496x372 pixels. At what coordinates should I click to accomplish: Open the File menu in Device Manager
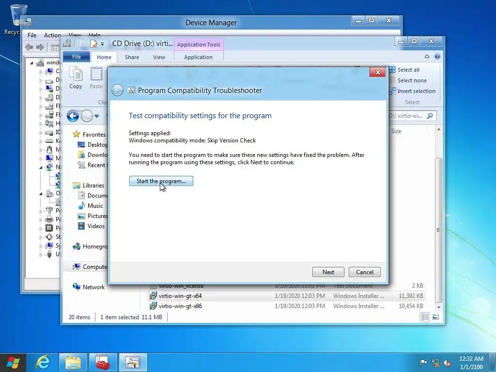pyautogui.click(x=32, y=35)
